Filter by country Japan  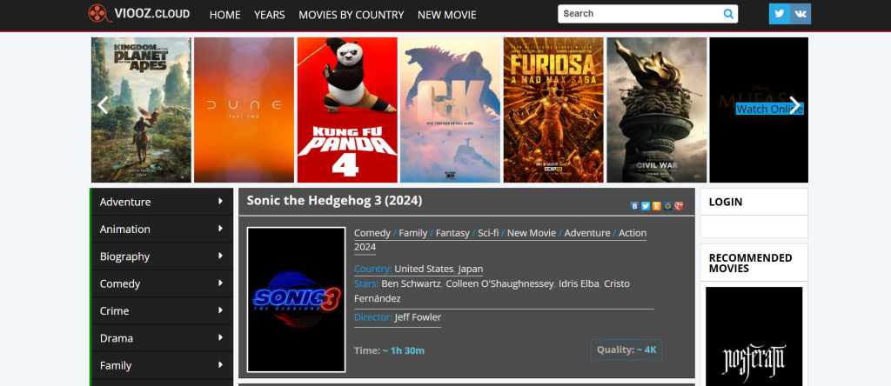point(471,269)
